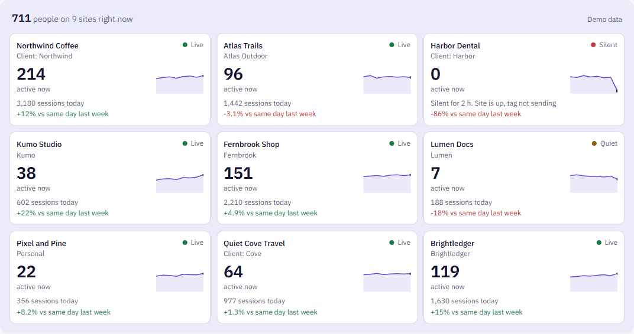Click the 64 active now count
This screenshot has height=334, width=634.
pyautogui.click(x=233, y=271)
